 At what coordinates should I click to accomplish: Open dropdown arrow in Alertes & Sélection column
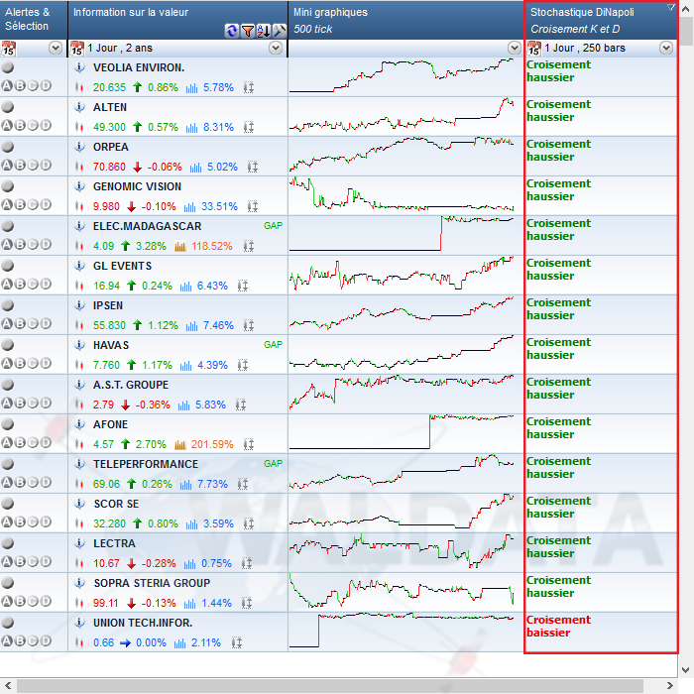tap(56, 48)
